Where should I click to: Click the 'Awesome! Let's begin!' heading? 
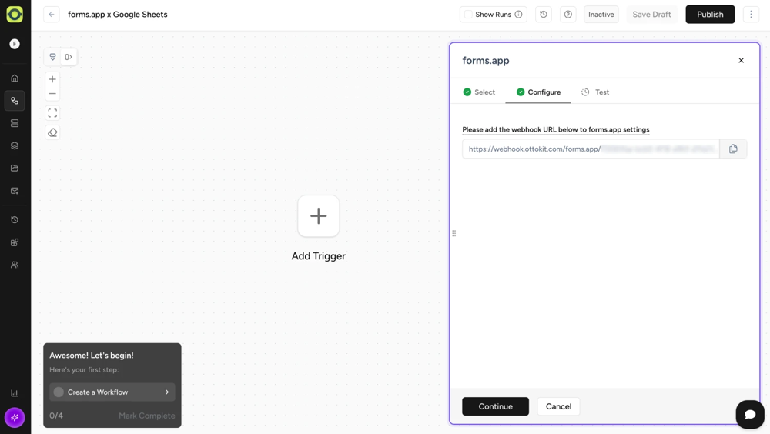pyautogui.click(x=92, y=356)
